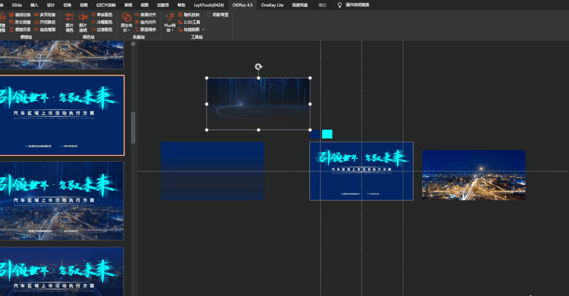Open the 帮助 tab
This screenshot has height=296, width=569.
(181, 5)
